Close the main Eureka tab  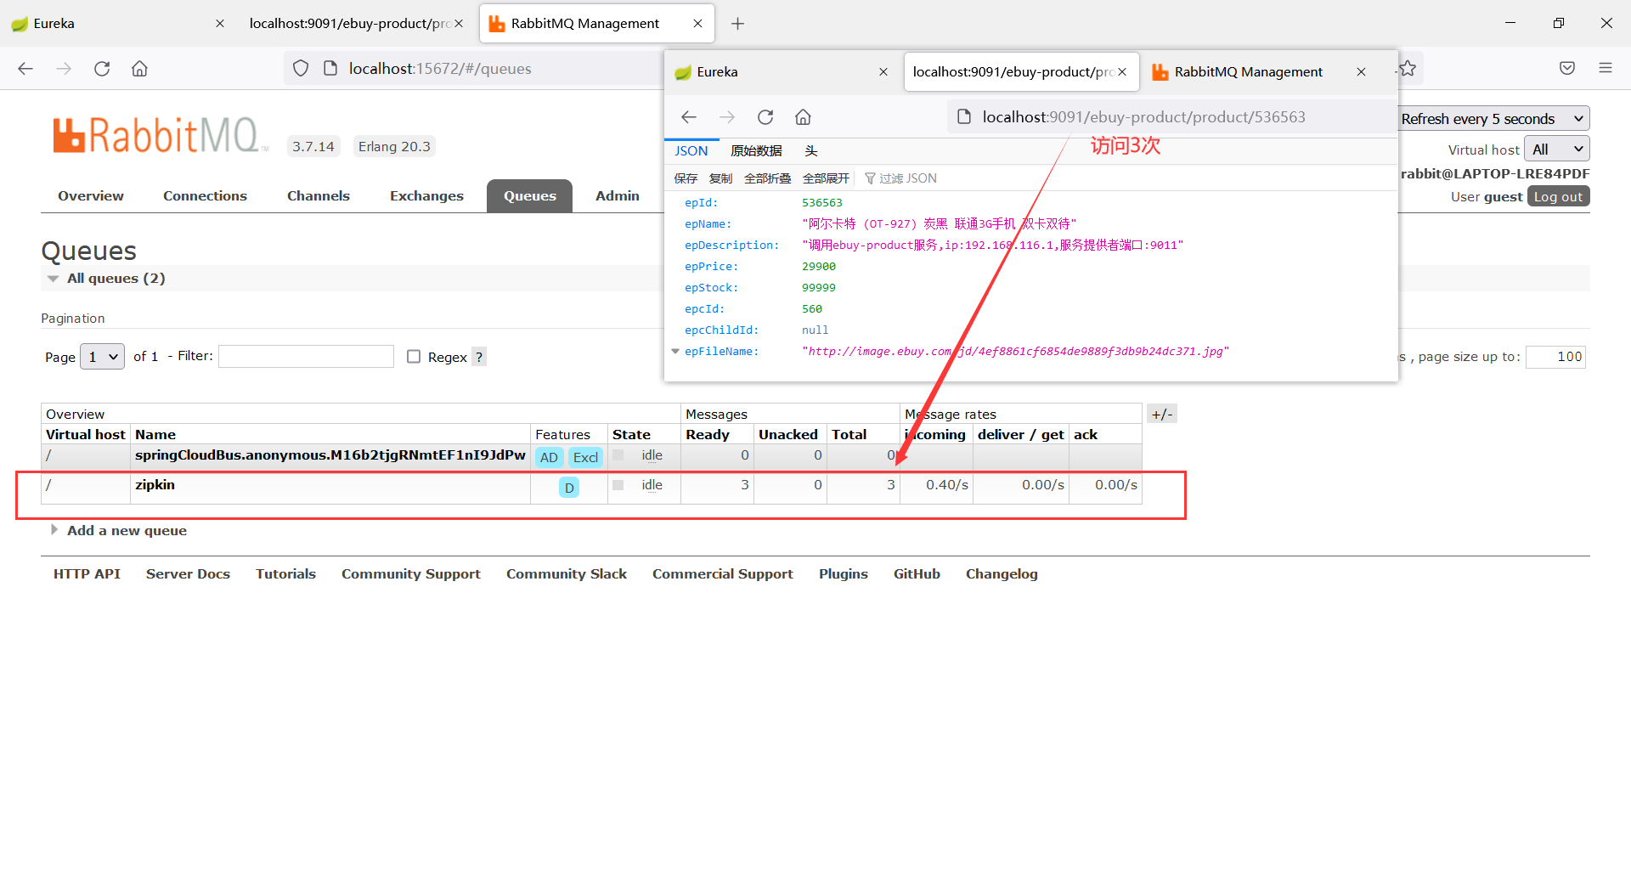[x=220, y=24]
